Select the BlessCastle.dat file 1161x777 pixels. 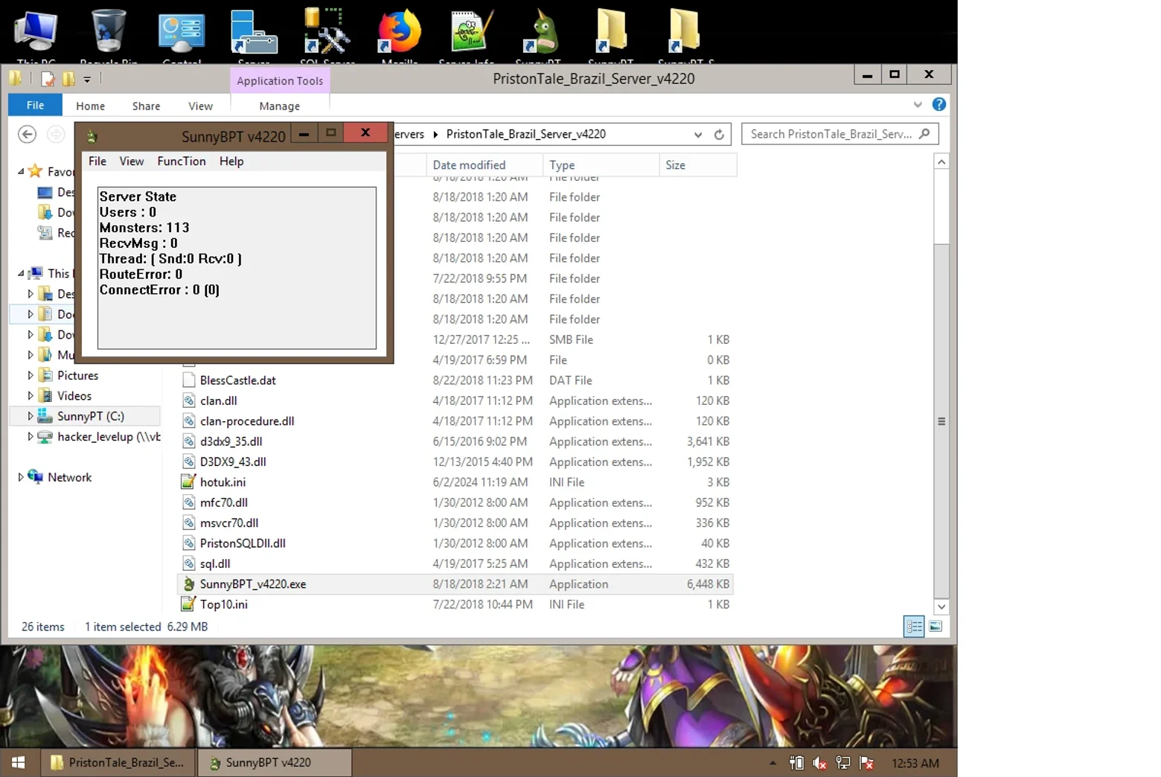tap(237, 380)
